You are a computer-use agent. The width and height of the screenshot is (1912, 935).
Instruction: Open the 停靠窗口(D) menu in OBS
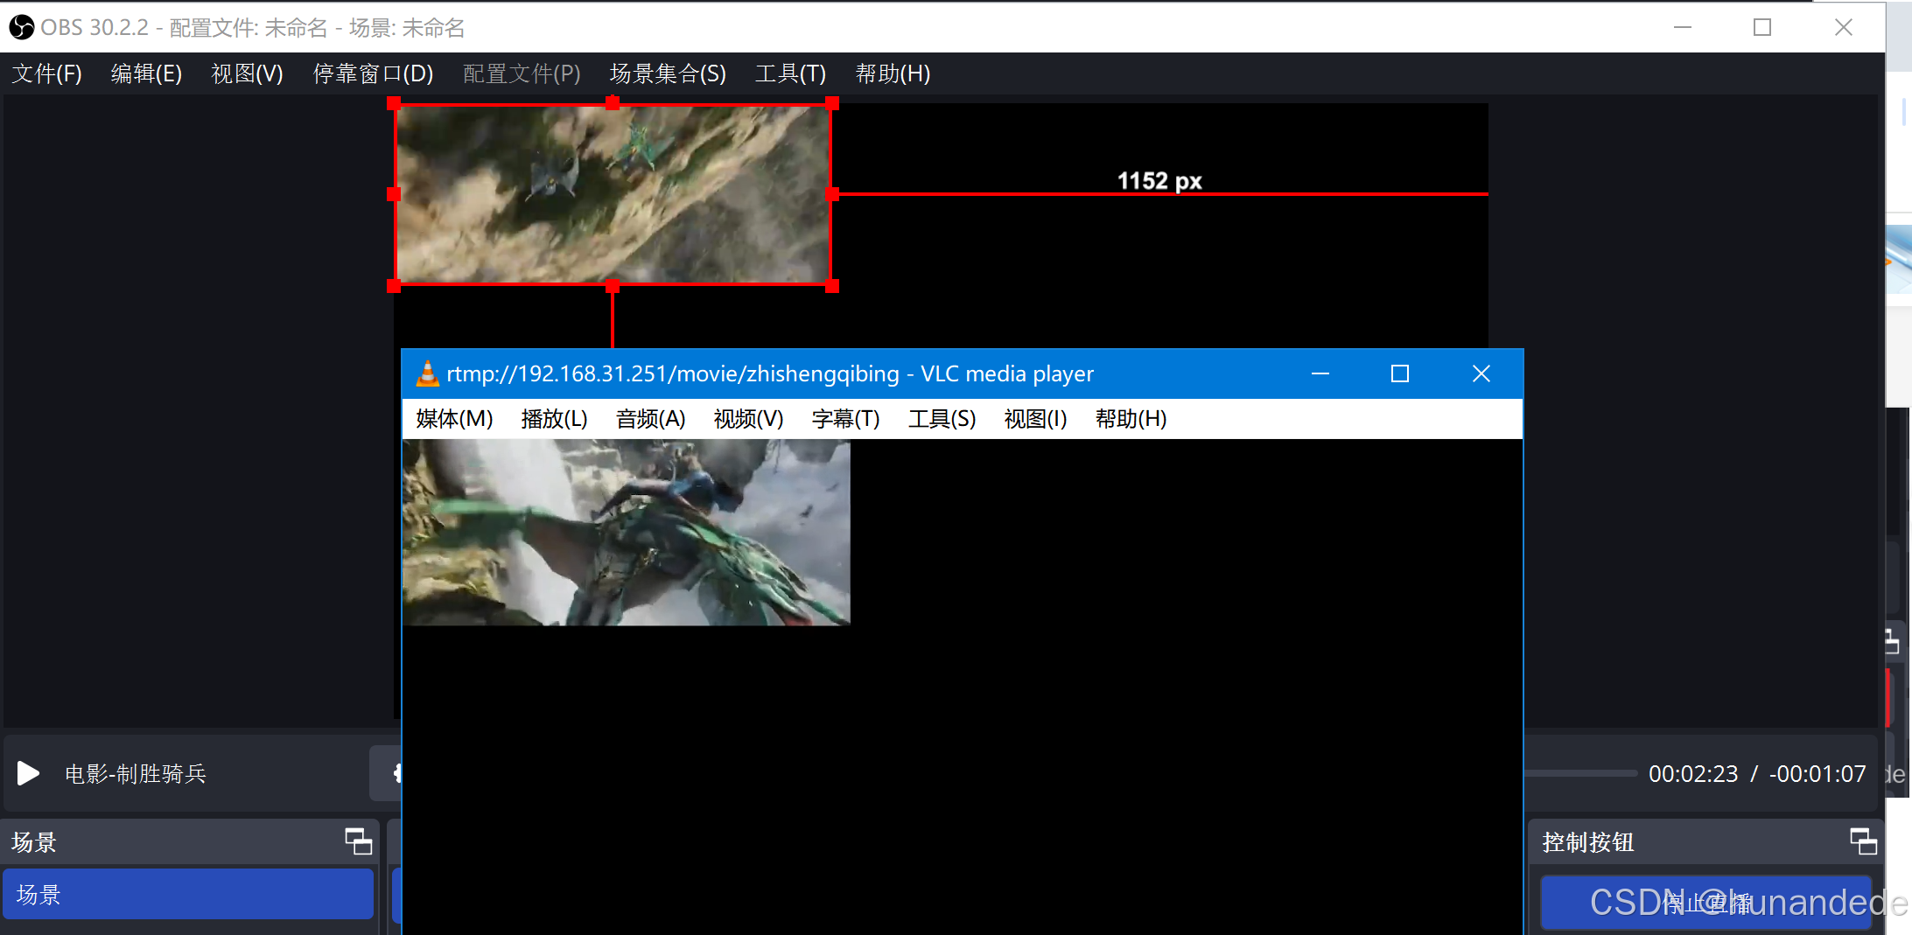373,73
